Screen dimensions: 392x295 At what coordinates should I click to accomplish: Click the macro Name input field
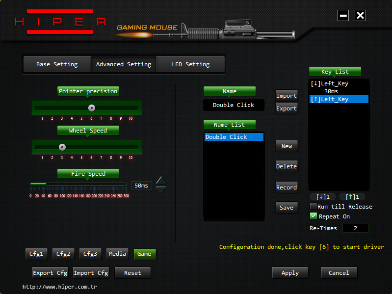point(234,105)
